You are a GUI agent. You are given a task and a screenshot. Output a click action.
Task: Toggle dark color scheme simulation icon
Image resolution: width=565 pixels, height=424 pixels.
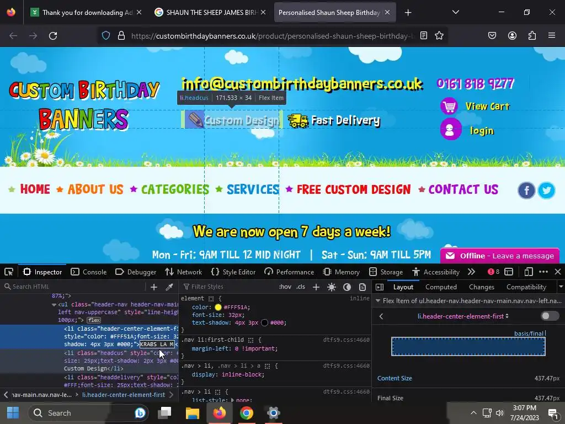(x=347, y=287)
